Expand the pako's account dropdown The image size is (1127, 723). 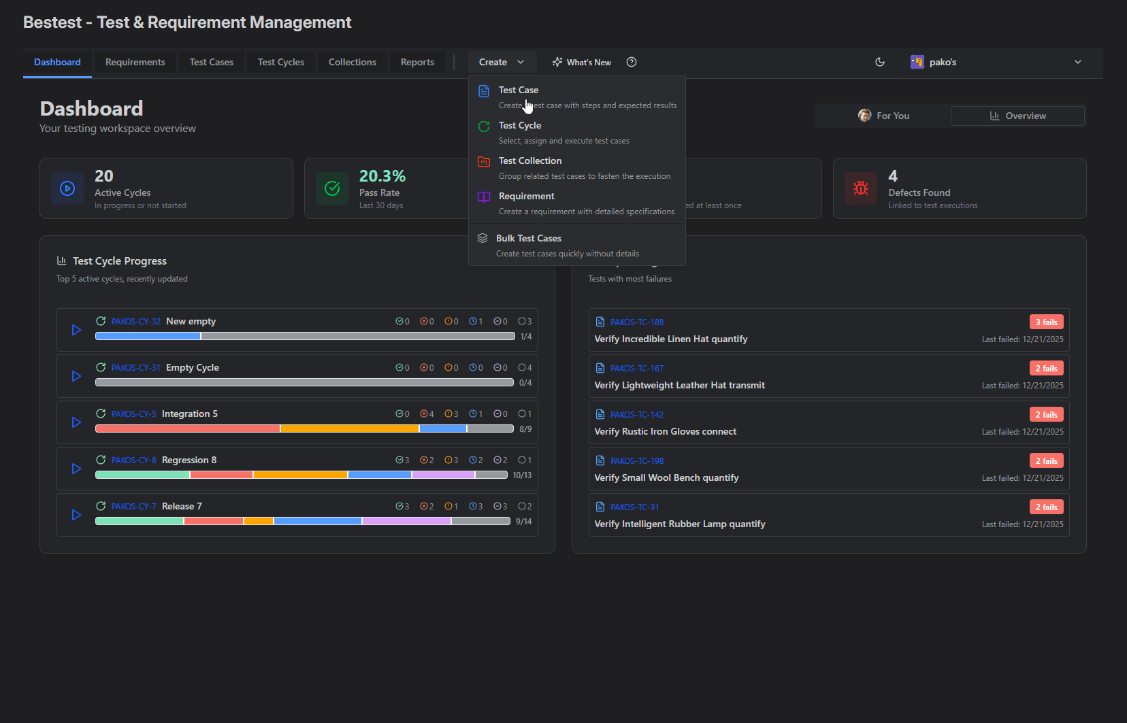tap(1077, 62)
